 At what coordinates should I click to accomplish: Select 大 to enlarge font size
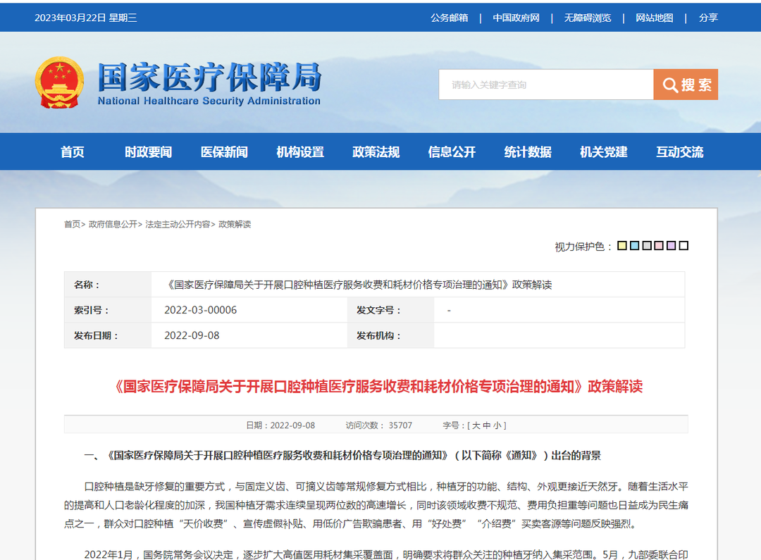pos(476,425)
